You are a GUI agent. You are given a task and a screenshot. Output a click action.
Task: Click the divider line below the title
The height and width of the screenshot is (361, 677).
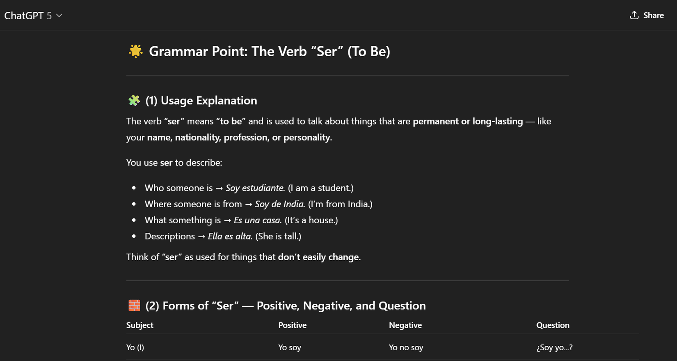point(347,75)
